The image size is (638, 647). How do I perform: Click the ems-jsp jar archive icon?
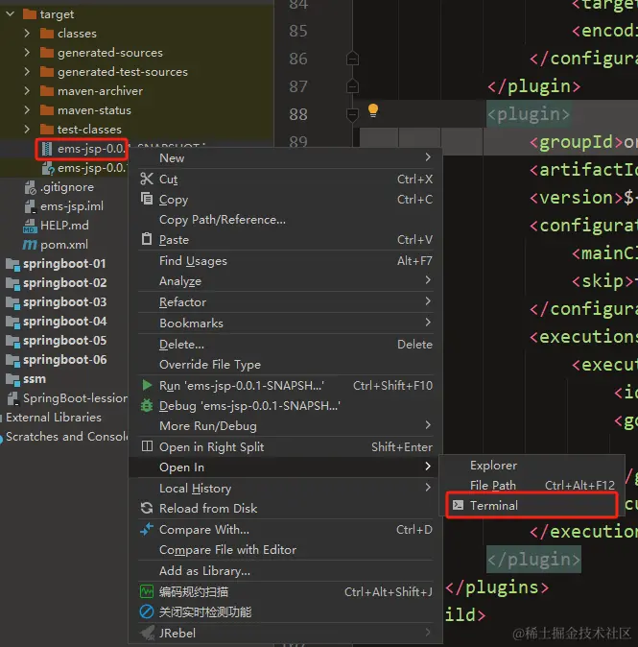pyautogui.click(x=47, y=149)
